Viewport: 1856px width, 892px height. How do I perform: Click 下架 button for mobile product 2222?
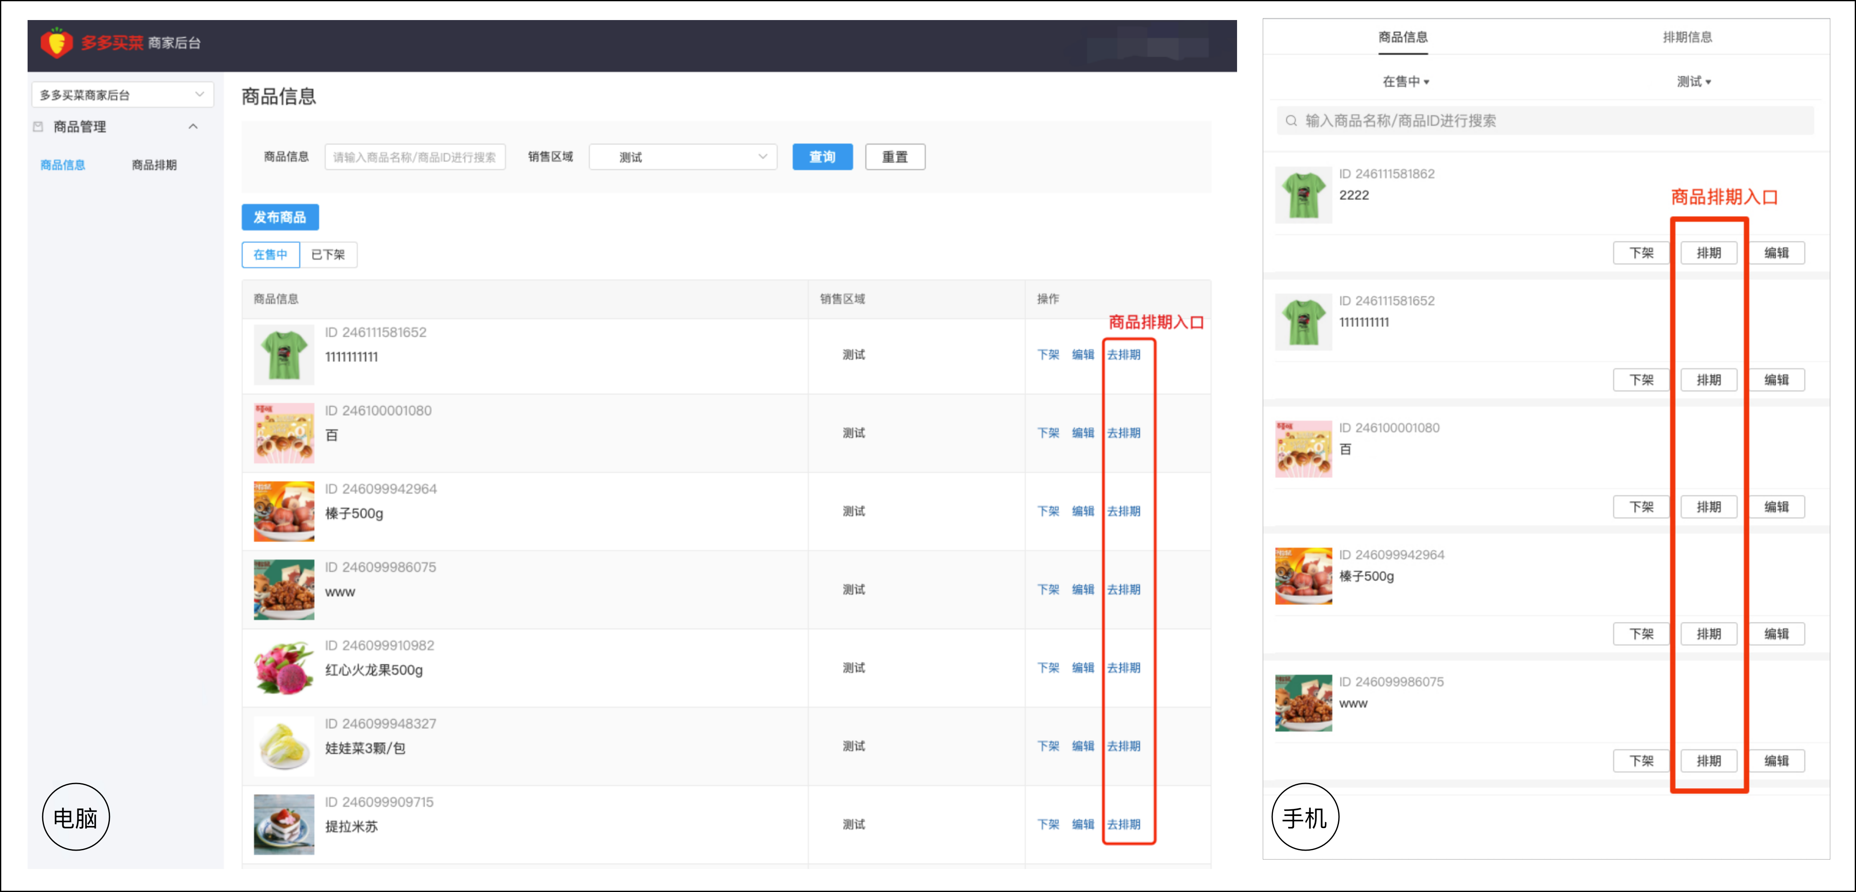pos(1641,253)
